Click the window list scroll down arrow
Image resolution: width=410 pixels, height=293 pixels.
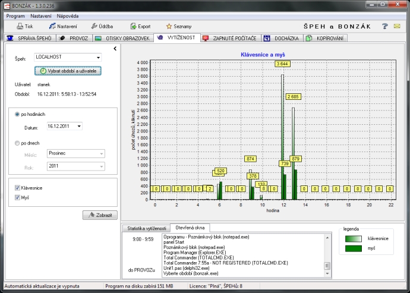tap(327, 273)
